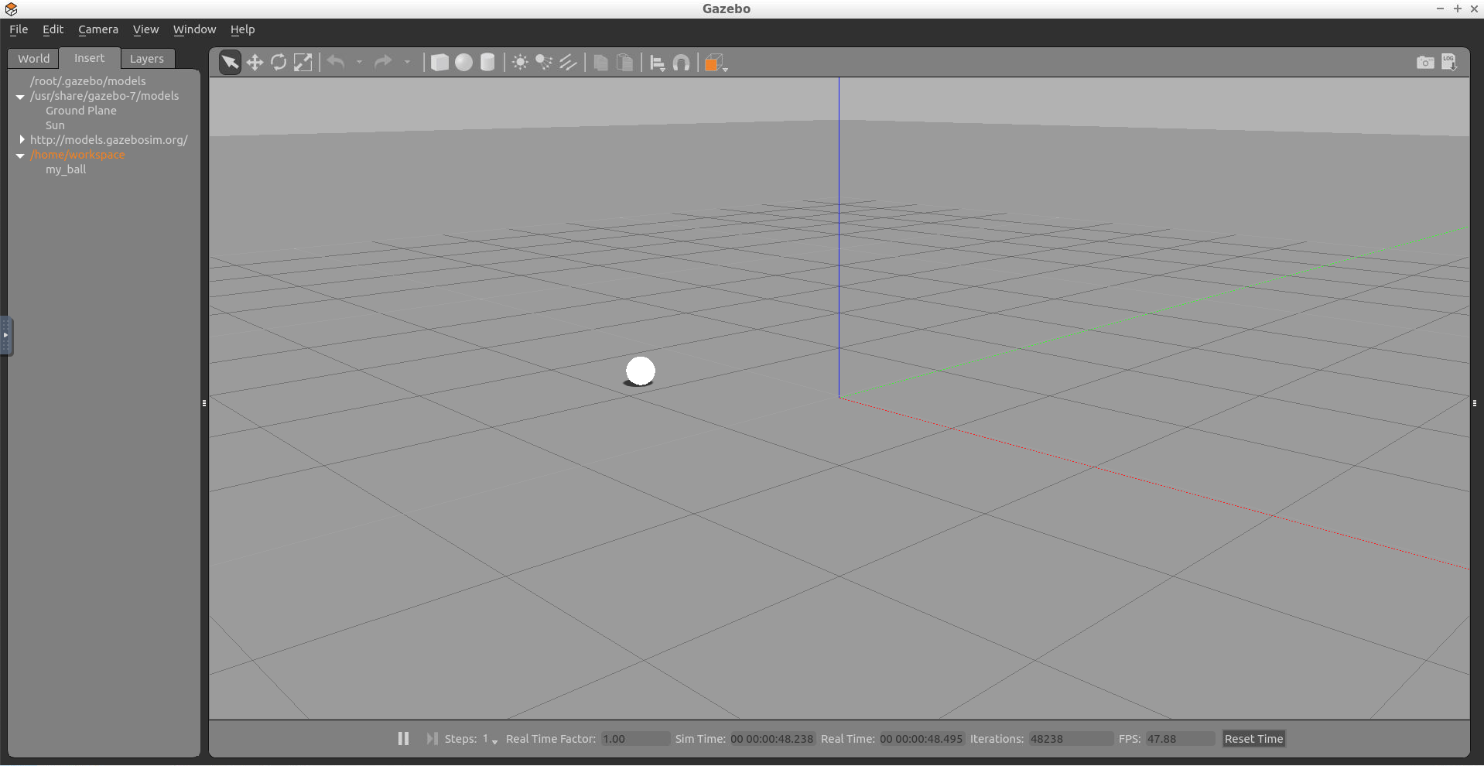Switch to the Insert tab
This screenshot has width=1484, height=766.
[x=89, y=58]
